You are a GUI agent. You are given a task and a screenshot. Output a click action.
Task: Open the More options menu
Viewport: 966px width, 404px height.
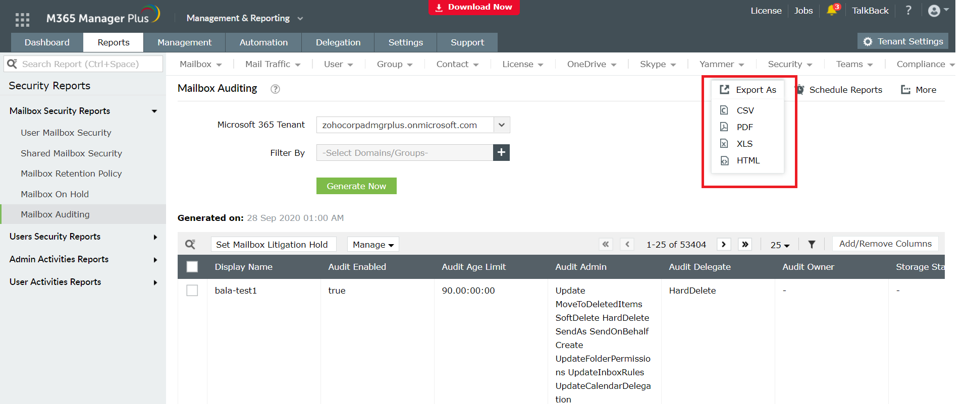point(919,90)
